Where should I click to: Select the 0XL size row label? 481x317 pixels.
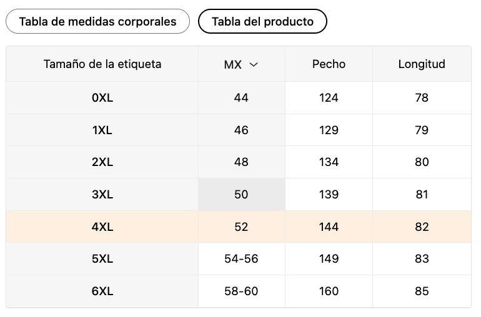click(x=102, y=98)
